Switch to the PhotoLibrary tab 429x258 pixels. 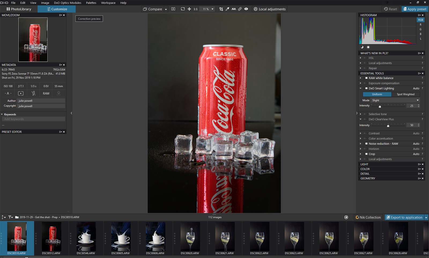click(19, 9)
